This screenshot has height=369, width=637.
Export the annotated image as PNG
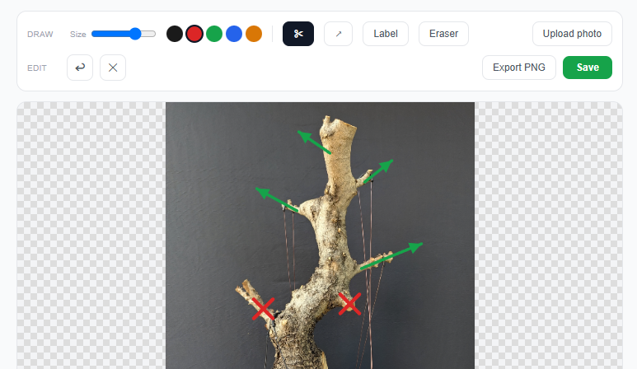519,68
